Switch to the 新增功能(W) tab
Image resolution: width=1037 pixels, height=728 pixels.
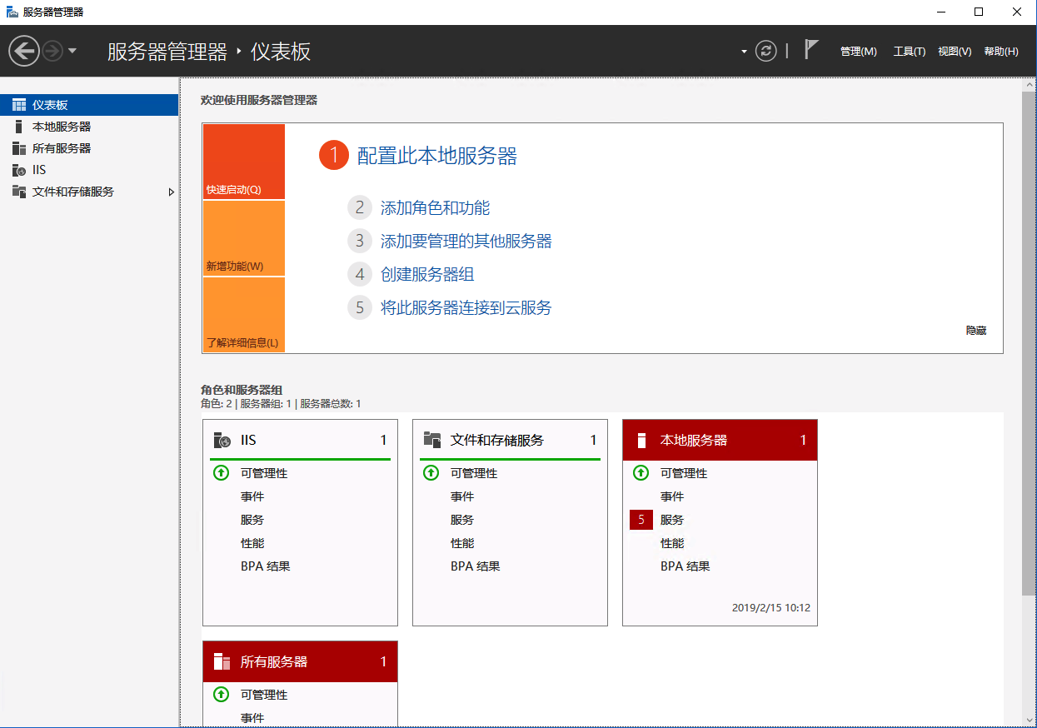pyautogui.click(x=243, y=238)
